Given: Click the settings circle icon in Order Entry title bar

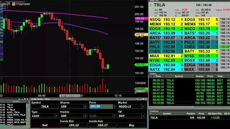Looking at the screenshot, I should tap(137, 99).
